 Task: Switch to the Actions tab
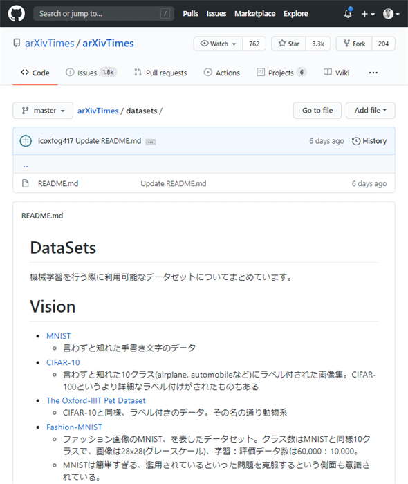[221, 73]
